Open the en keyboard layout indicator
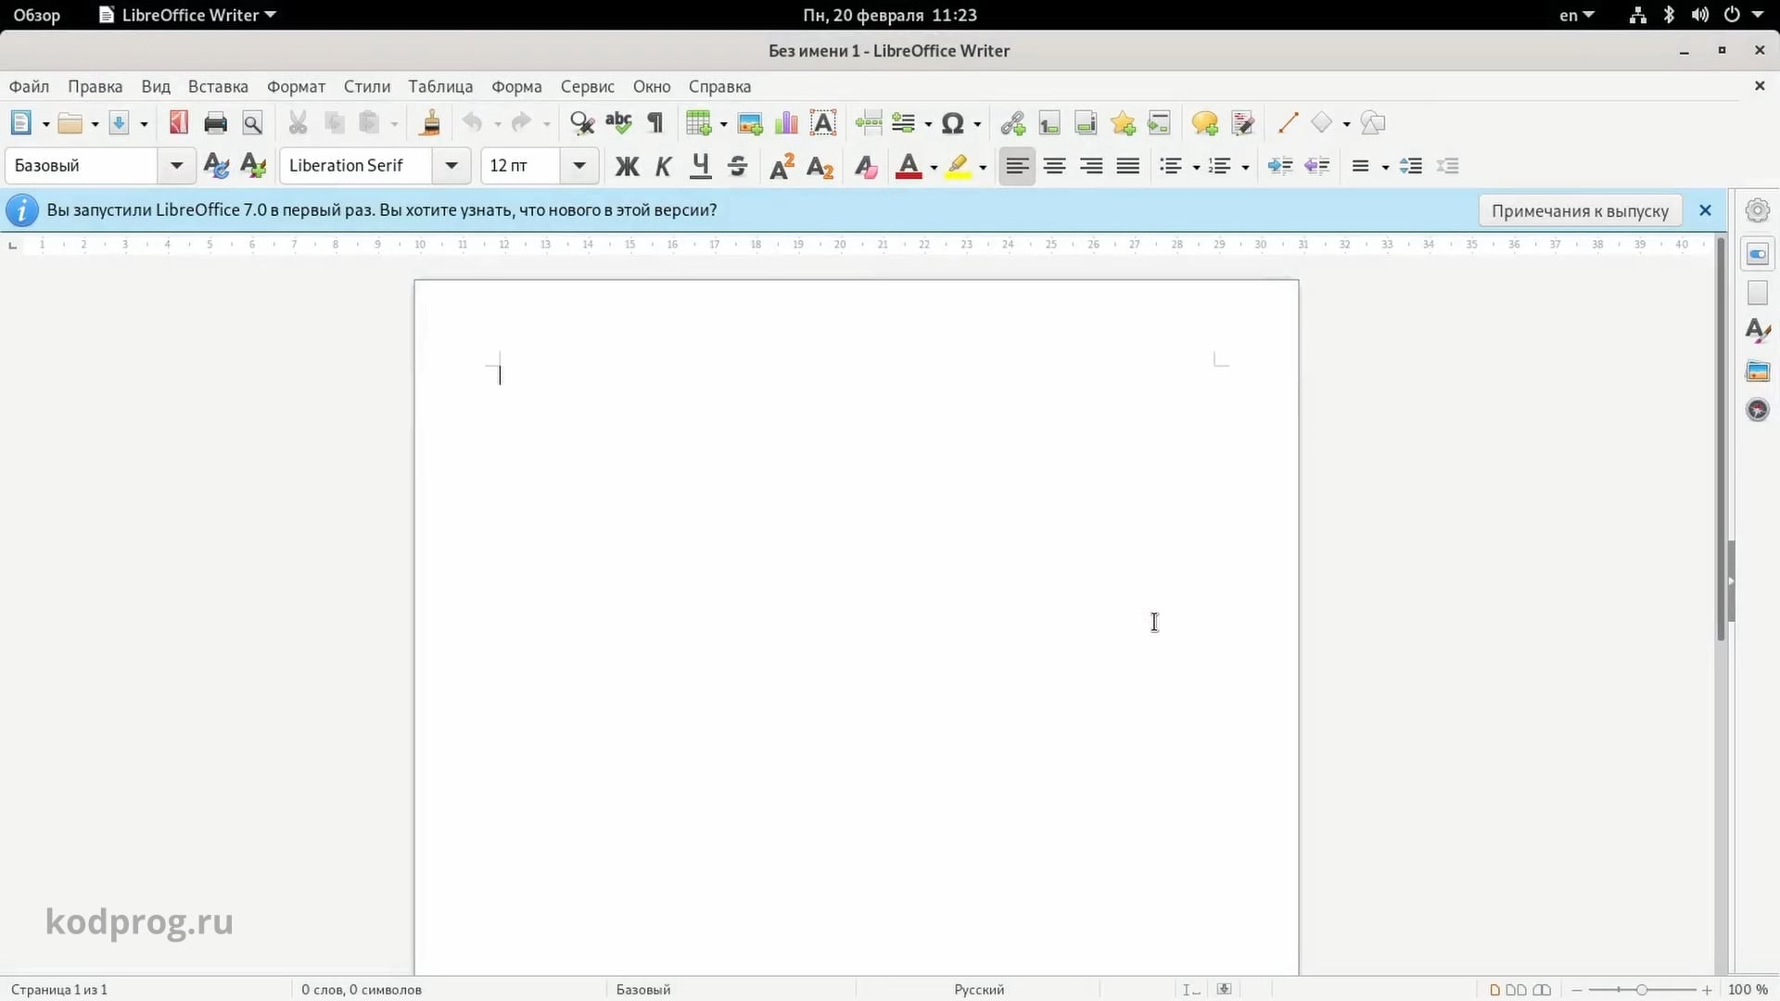Screen dimensions: 1780x1001 [x=1576, y=15]
